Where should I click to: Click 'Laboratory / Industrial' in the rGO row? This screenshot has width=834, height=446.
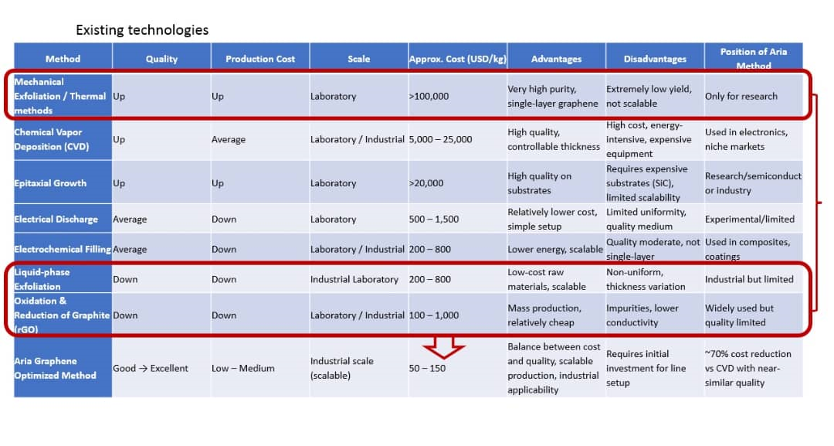click(358, 315)
